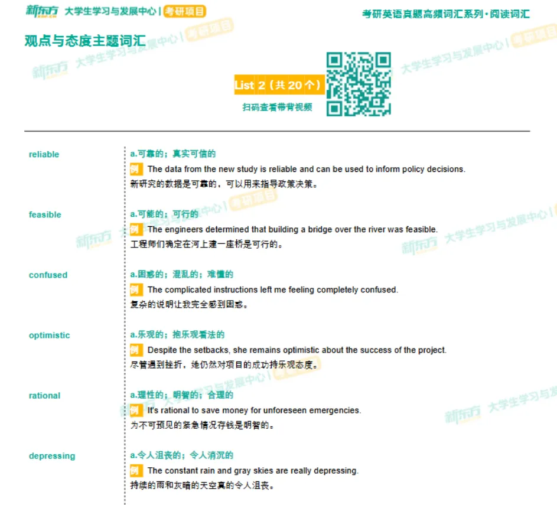Select the word reliable
Image resolution: width=557 pixels, height=505 pixels.
tap(44, 155)
